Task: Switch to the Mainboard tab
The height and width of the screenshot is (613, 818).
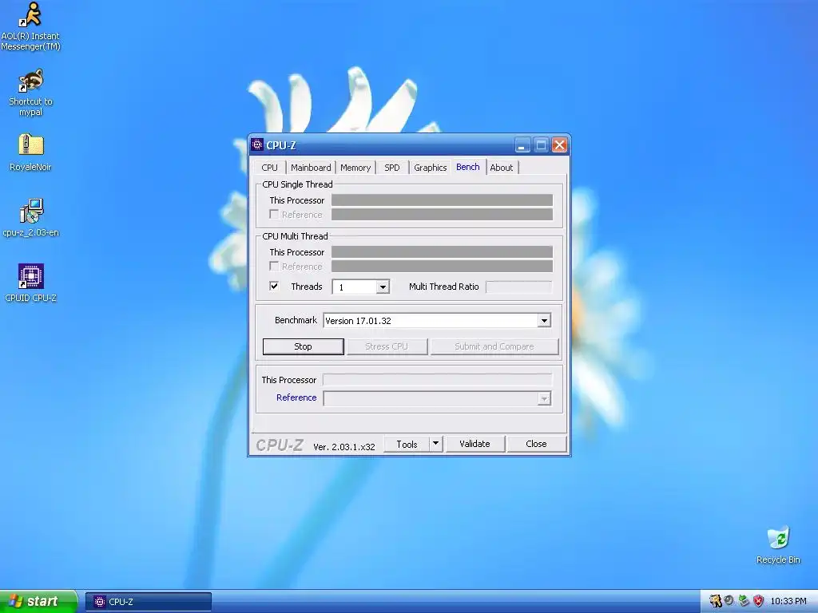Action: click(x=311, y=168)
